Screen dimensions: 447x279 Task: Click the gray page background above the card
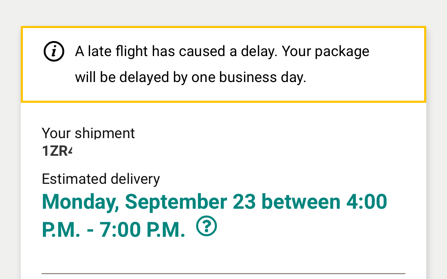click(223, 12)
